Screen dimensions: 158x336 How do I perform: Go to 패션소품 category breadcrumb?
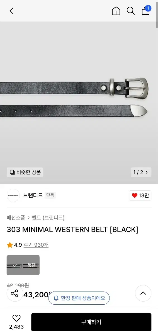point(16,218)
